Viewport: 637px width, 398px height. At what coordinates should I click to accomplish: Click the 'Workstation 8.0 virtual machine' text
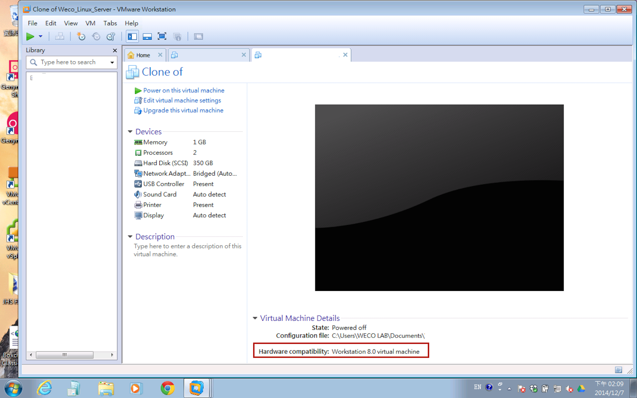375,351
